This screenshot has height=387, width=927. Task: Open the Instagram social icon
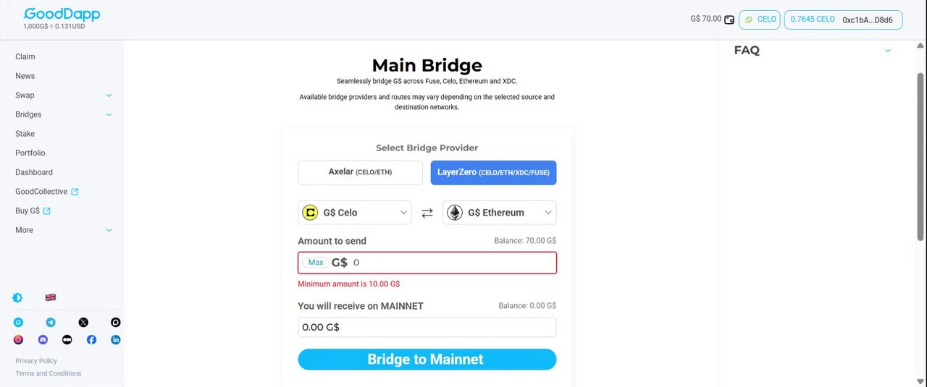coord(18,339)
